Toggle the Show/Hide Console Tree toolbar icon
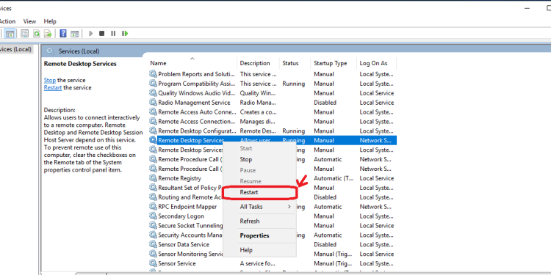551x275 pixels. click(x=10, y=34)
